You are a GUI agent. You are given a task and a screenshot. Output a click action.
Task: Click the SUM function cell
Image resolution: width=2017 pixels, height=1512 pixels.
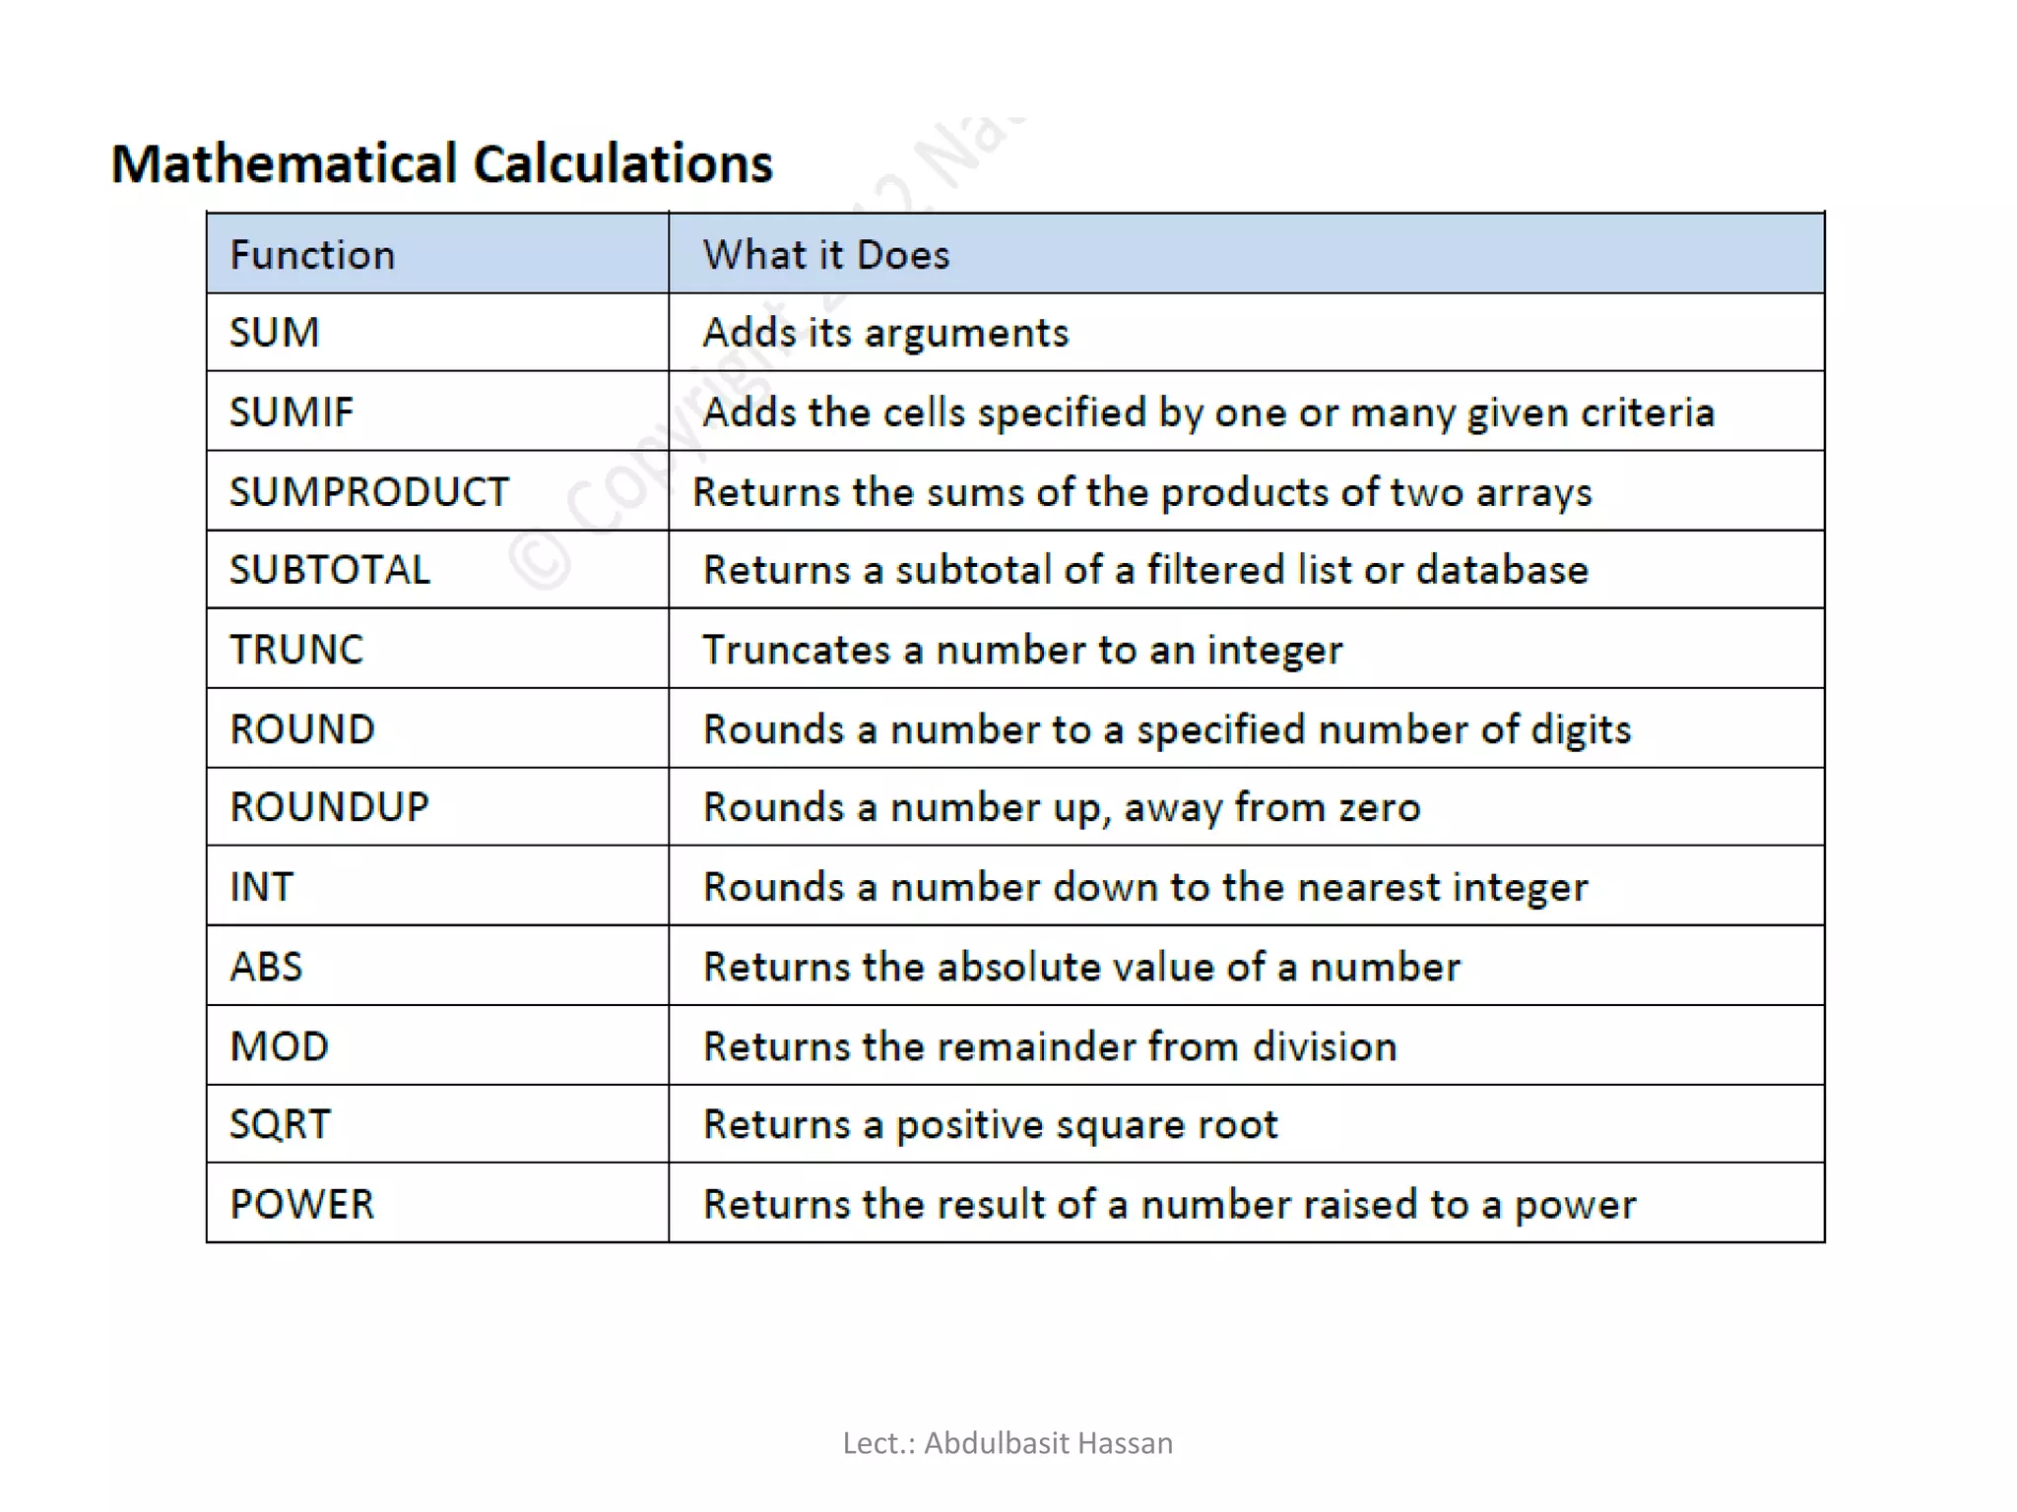point(437,332)
